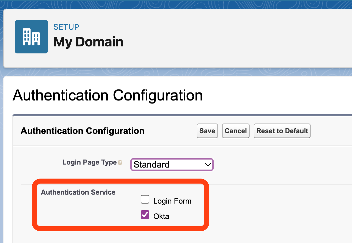This screenshot has height=243, width=352.
Task: Open the Login Page Type dropdown
Action: 172,165
